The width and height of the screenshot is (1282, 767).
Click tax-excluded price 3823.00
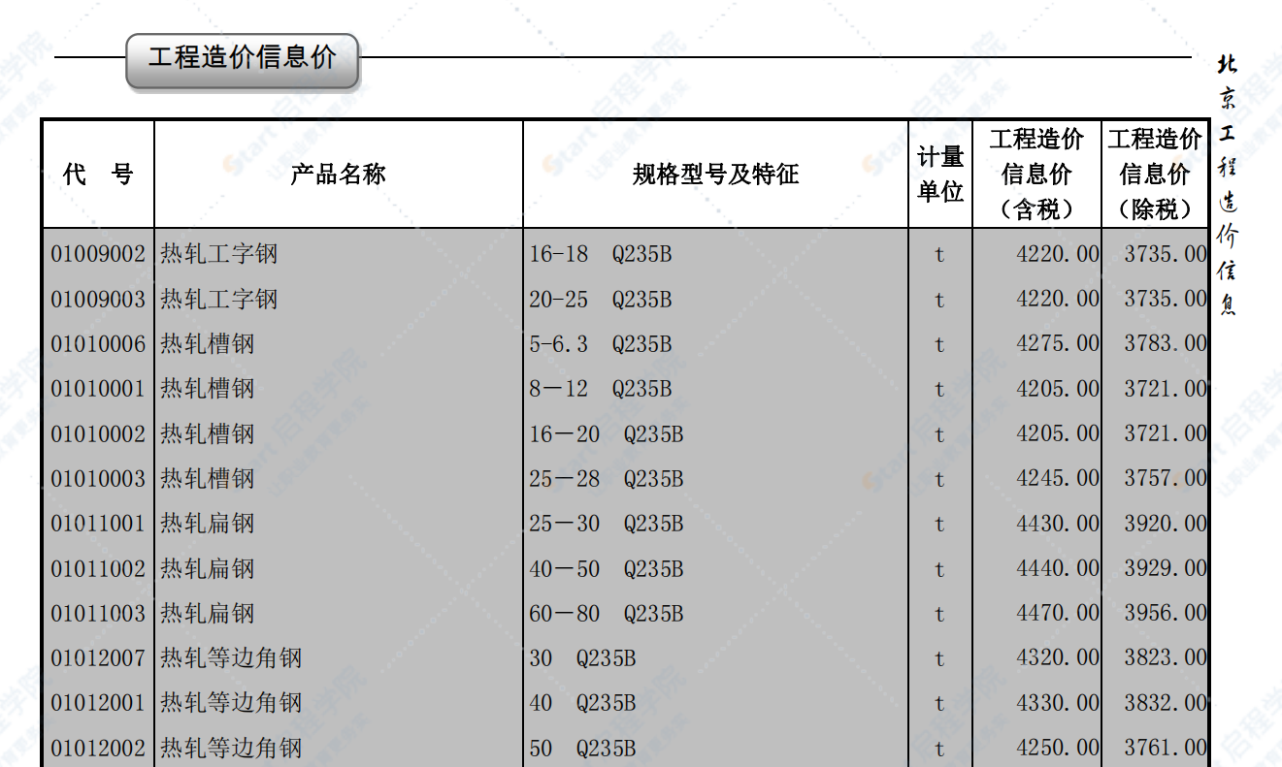point(1166,658)
